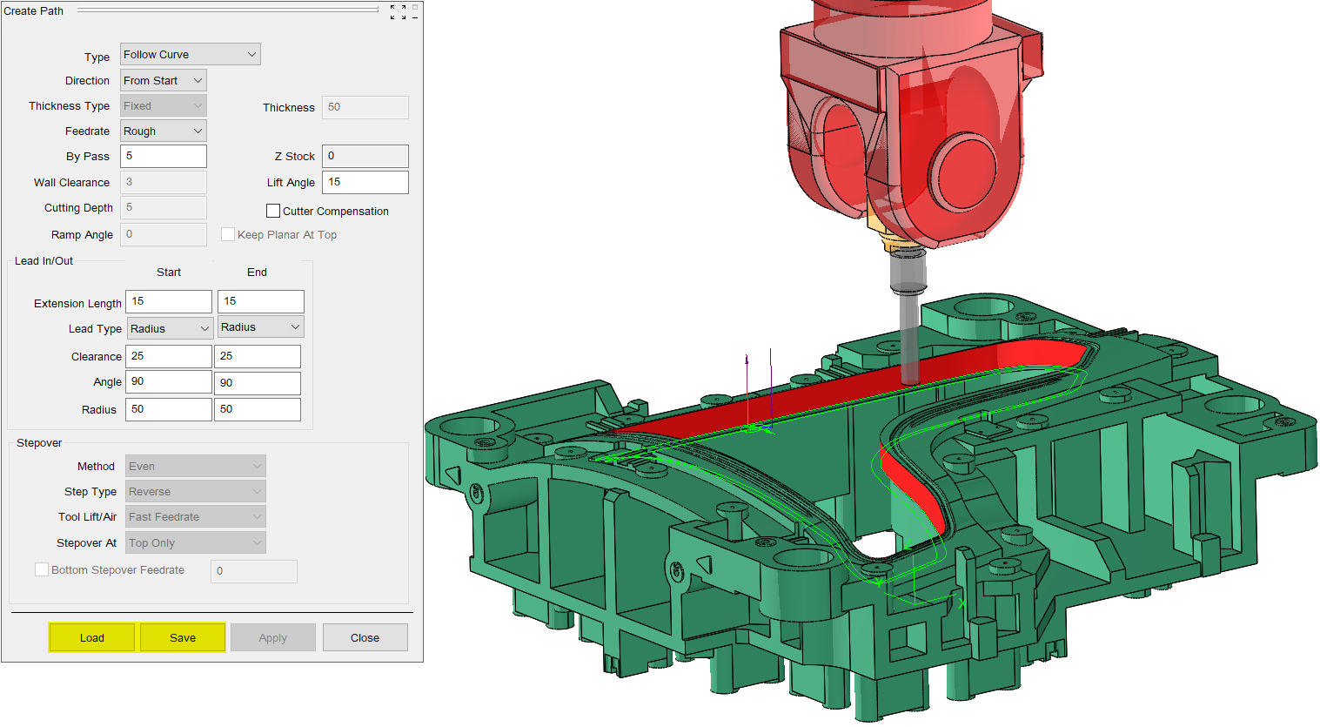Select the Start Extension Length field
The width and height of the screenshot is (1320, 727).
pos(169,302)
